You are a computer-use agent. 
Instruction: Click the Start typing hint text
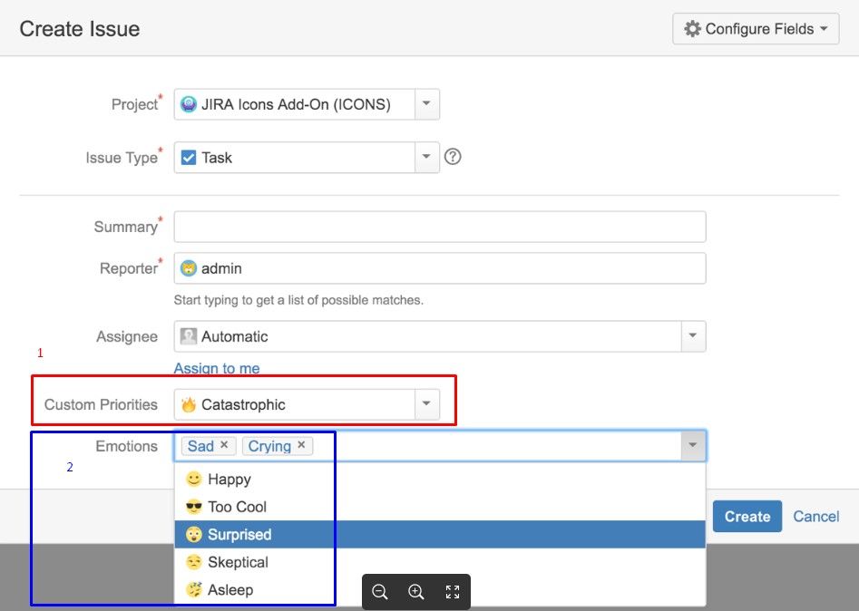click(x=298, y=300)
